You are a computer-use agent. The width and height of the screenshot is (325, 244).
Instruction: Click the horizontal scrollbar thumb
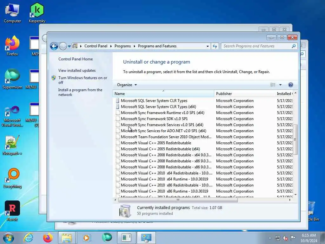tap(178, 200)
